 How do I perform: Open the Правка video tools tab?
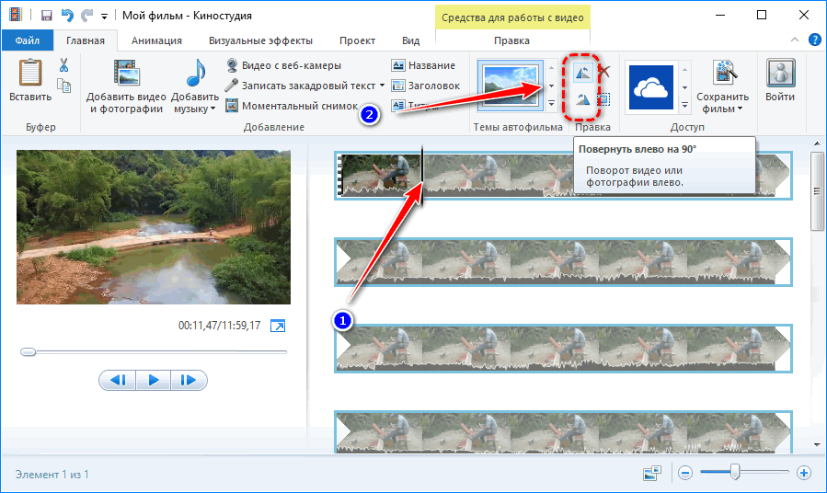tap(511, 40)
